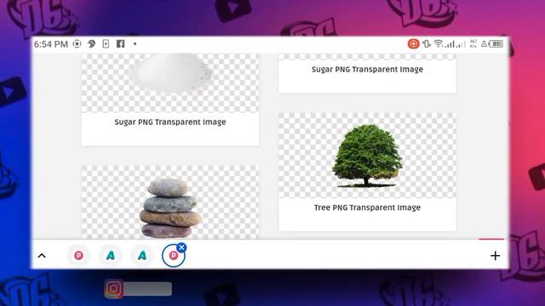Image resolution: width=545 pixels, height=306 pixels.
Task: Switch to the first P browser tab
Action: pyautogui.click(x=78, y=256)
